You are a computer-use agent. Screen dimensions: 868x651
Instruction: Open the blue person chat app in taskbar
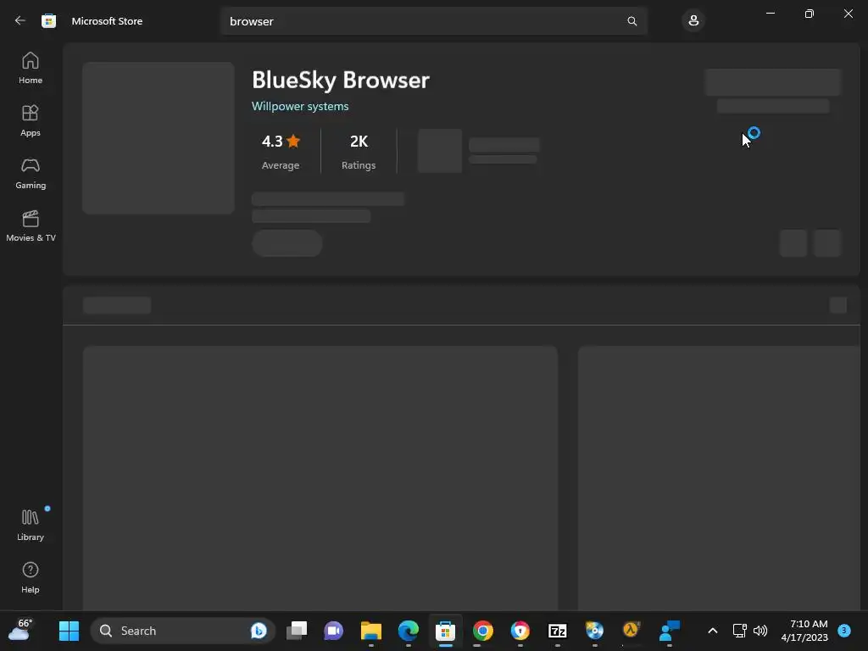tap(670, 631)
